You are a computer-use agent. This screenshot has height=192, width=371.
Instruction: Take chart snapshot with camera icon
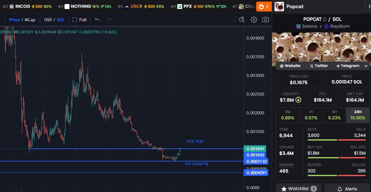point(265,20)
